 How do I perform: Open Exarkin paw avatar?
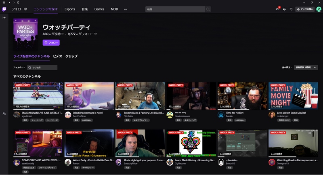[221, 115]
